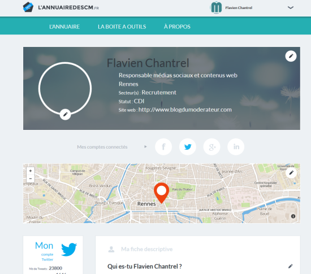Click the Mon compte Twitter heading

(x=44, y=251)
